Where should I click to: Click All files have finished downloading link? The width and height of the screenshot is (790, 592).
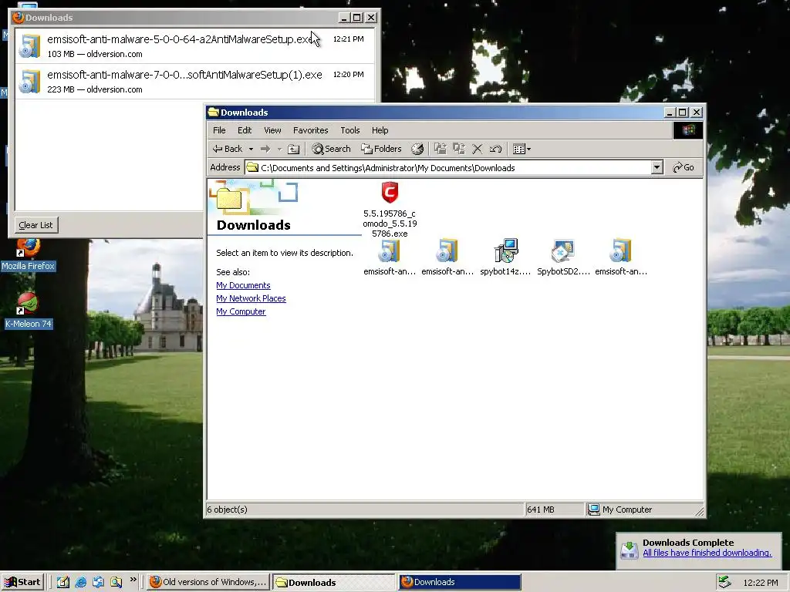click(x=707, y=553)
